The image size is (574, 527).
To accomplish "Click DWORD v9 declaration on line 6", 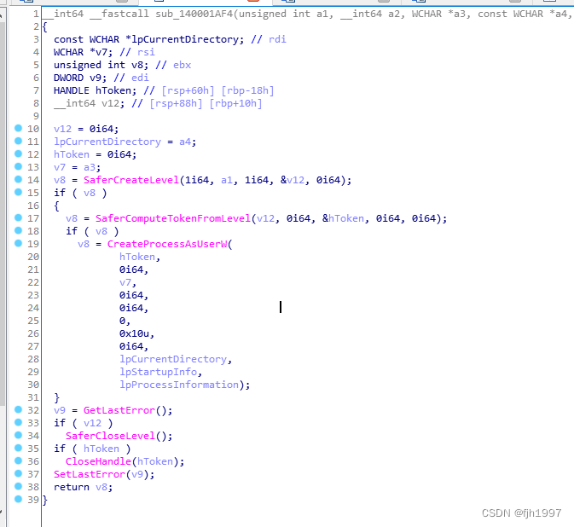I will point(80,78).
